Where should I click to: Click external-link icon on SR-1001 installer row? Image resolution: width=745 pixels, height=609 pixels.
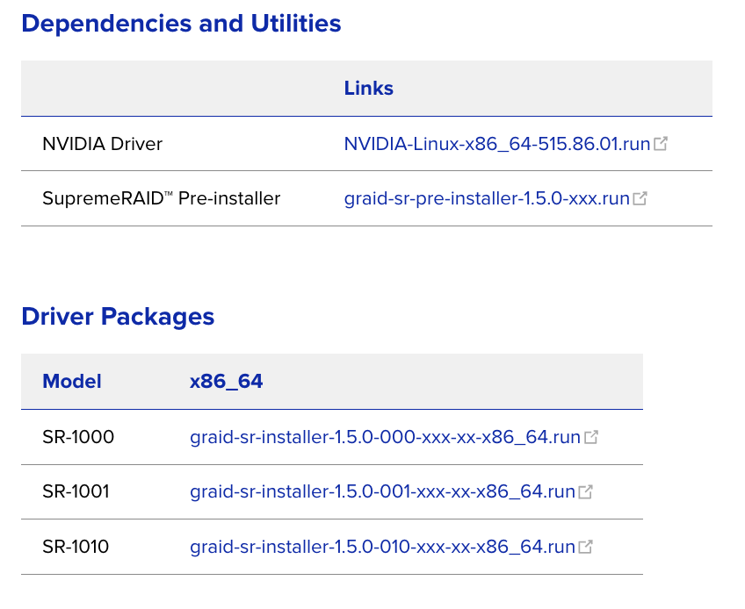(586, 492)
